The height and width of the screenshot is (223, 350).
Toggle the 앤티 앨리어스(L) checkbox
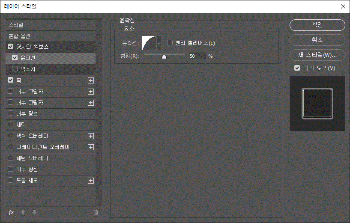[x=170, y=43]
